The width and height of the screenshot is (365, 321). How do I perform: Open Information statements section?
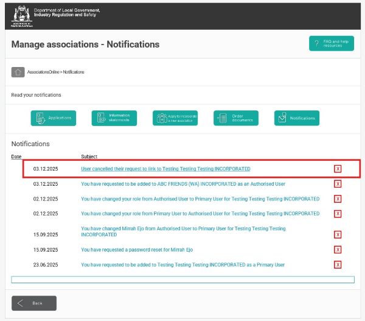pyautogui.click(x=114, y=118)
